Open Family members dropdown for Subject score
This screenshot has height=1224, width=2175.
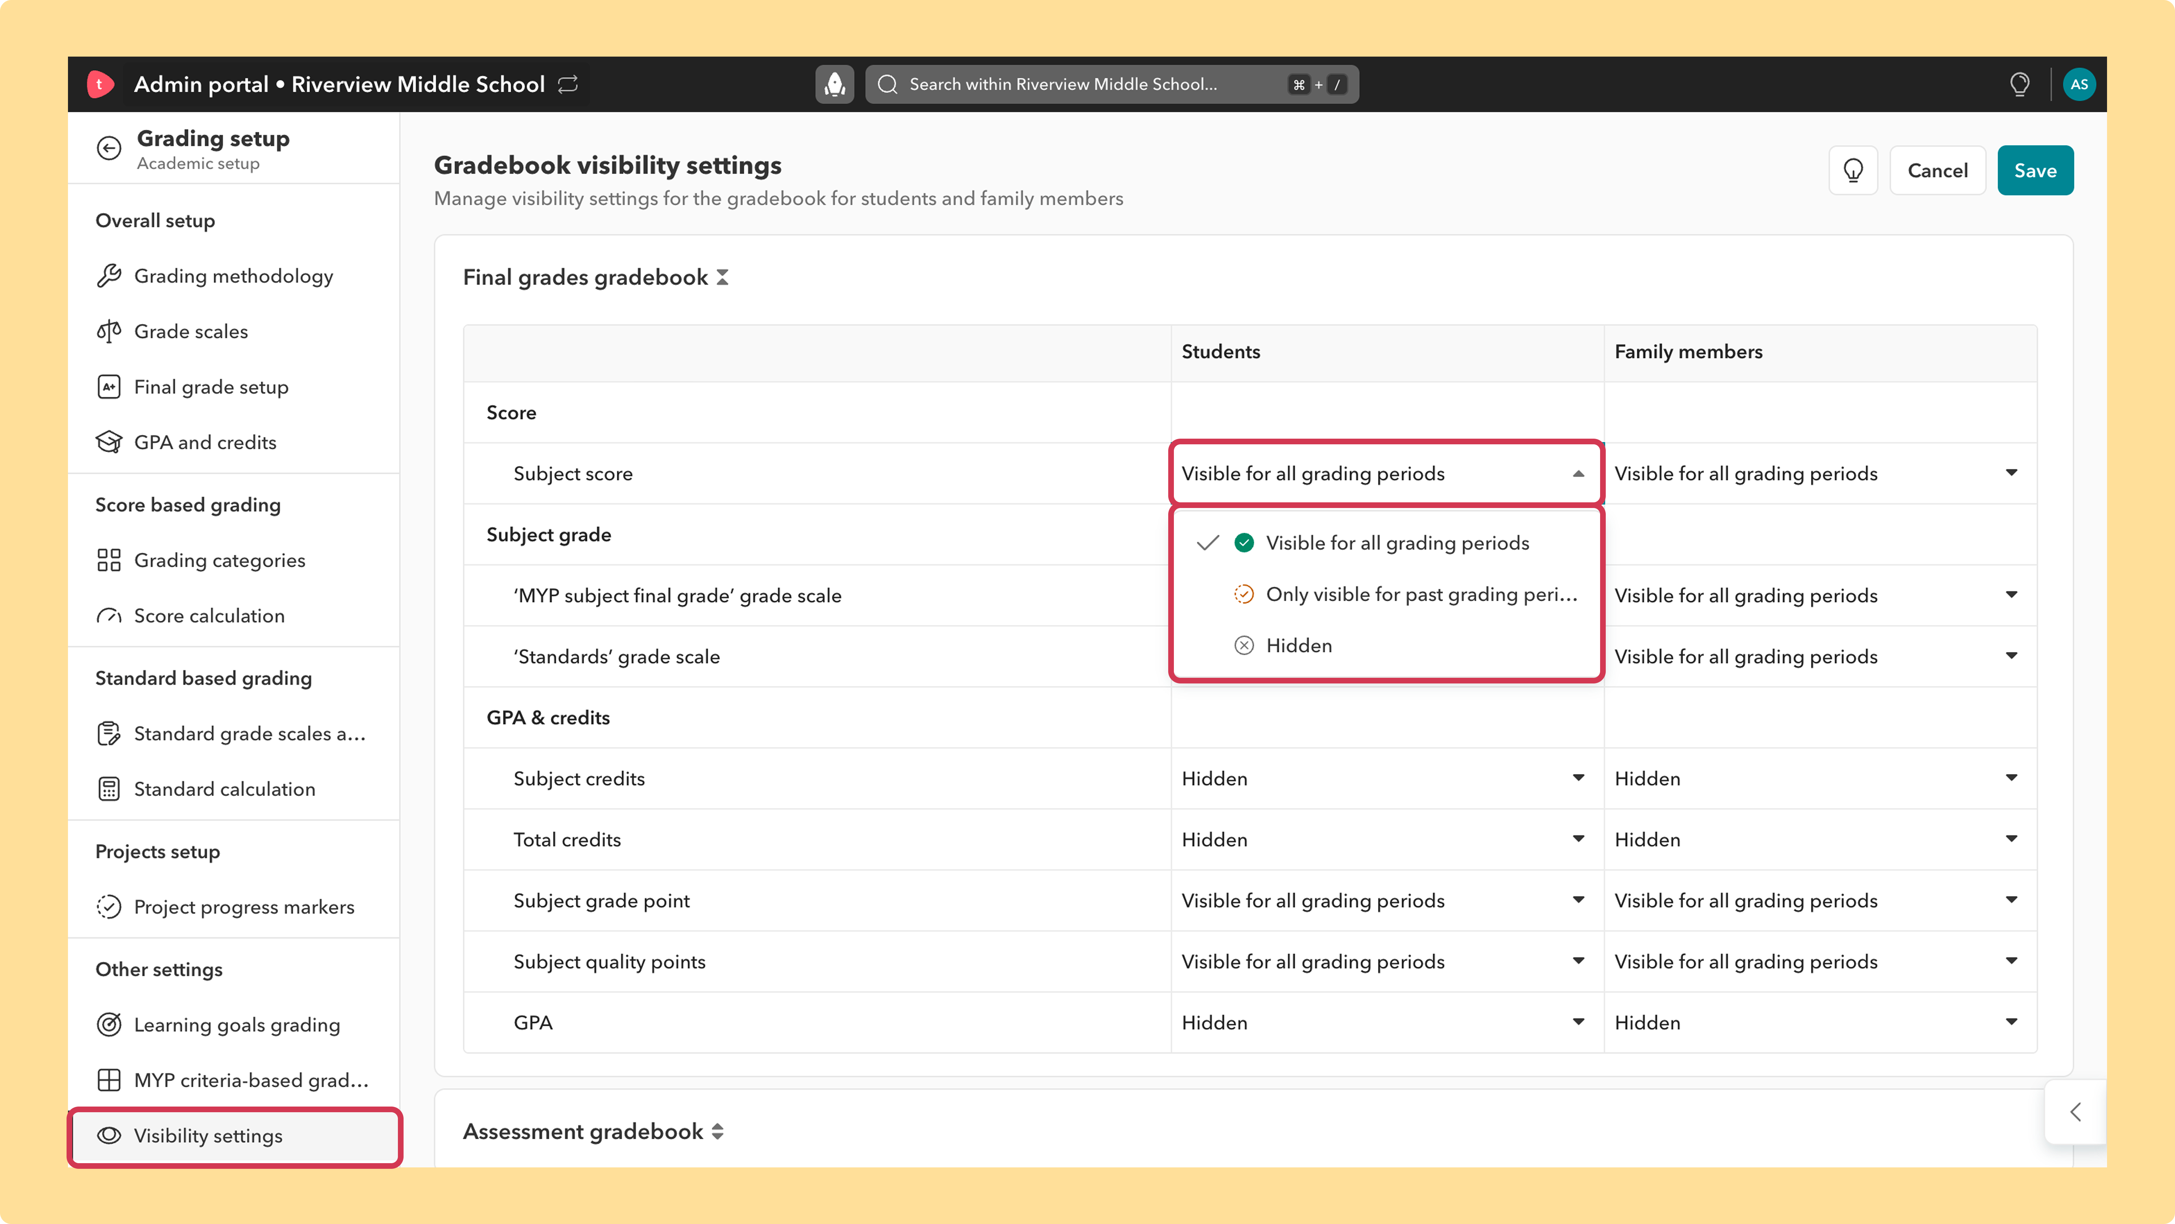[1820, 473]
